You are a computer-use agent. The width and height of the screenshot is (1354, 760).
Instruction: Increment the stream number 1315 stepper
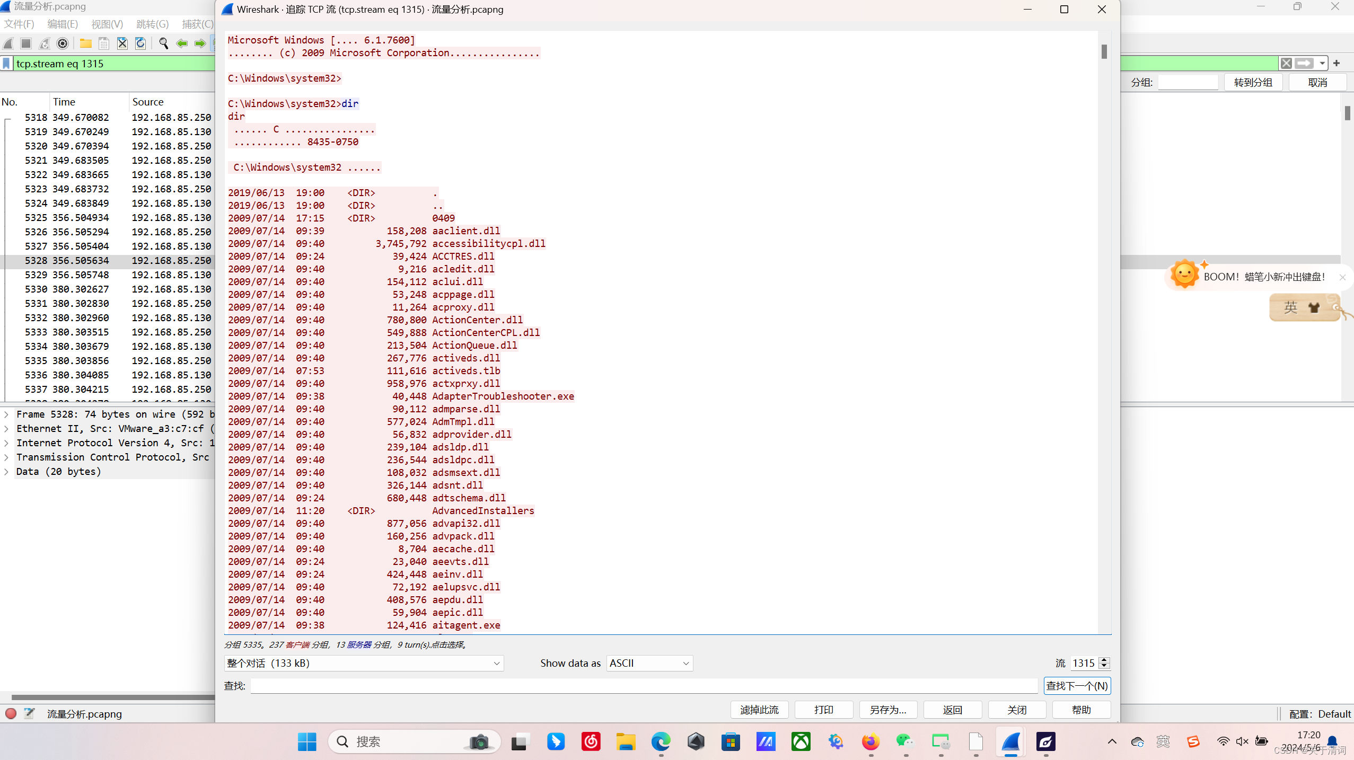point(1104,660)
